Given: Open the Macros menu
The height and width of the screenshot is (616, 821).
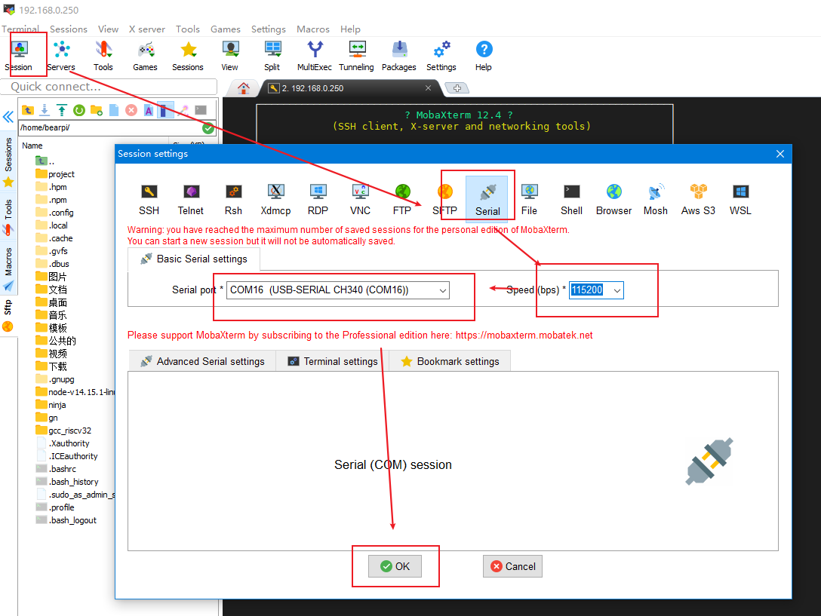Looking at the screenshot, I should tap(313, 29).
